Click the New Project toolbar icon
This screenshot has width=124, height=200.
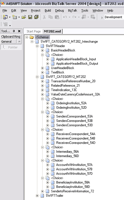[x=5, y=17]
